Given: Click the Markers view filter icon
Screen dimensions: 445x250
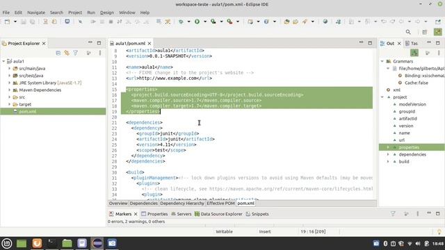Looking at the screenshot, I should point(393,214).
